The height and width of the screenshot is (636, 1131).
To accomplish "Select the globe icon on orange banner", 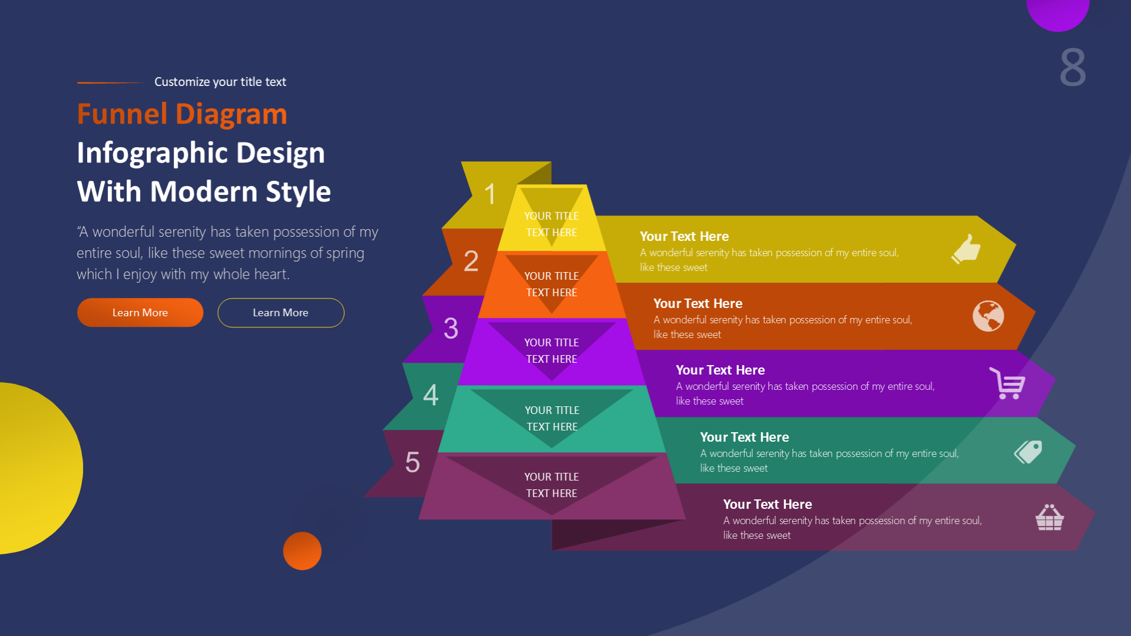I will pyautogui.click(x=987, y=316).
